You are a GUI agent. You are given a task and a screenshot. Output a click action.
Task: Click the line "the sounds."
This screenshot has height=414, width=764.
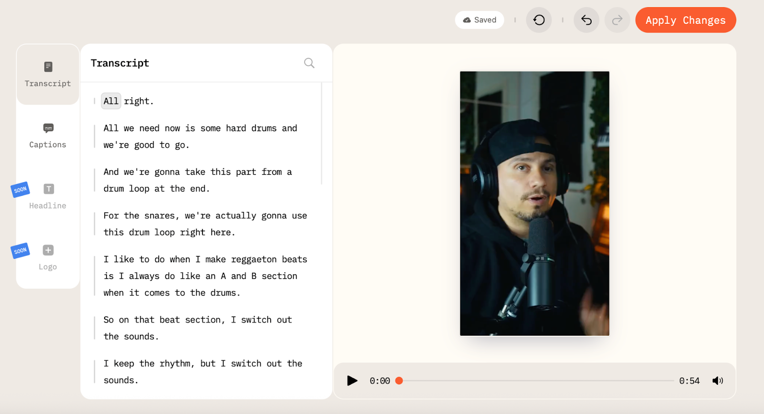click(131, 337)
